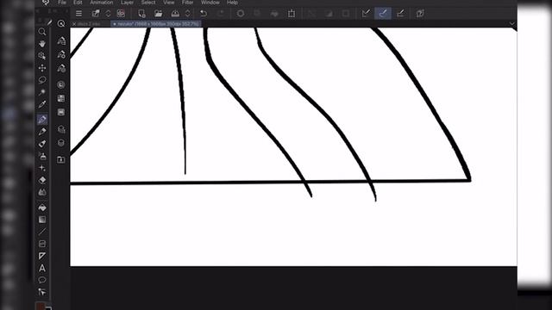Select the Ruler triangle tool
Image resolution: width=552 pixels, height=310 pixels.
tap(42, 256)
